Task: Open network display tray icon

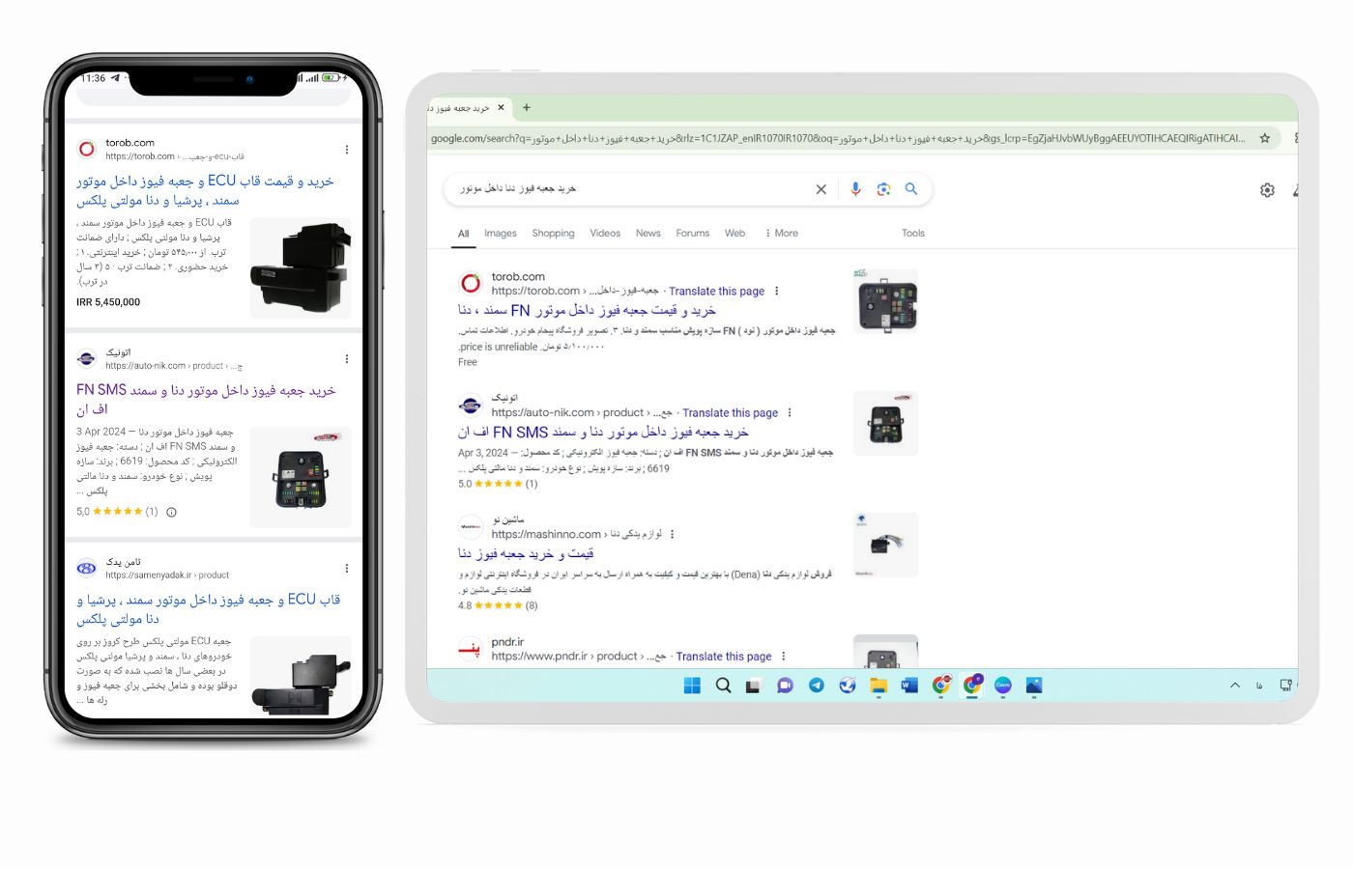Action: pyautogui.click(x=1285, y=686)
